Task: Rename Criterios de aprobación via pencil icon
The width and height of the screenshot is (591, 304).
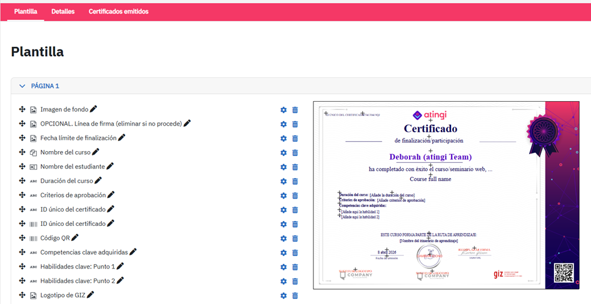Action: point(111,195)
